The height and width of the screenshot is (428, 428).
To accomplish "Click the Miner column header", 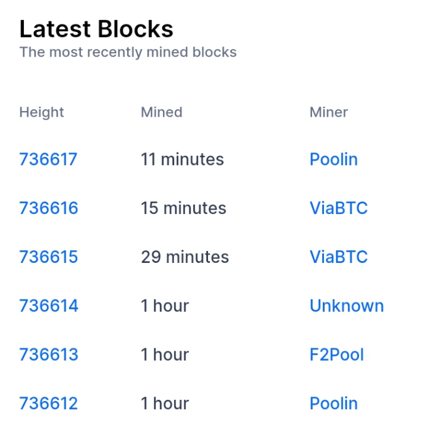I will tap(328, 112).
